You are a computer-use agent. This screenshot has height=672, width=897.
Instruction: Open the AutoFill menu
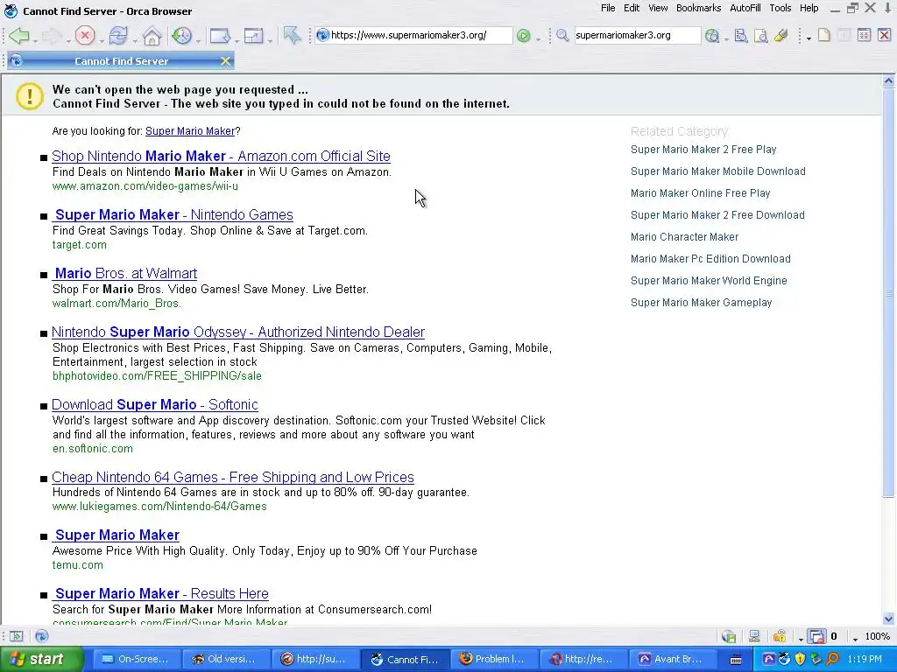(745, 8)
